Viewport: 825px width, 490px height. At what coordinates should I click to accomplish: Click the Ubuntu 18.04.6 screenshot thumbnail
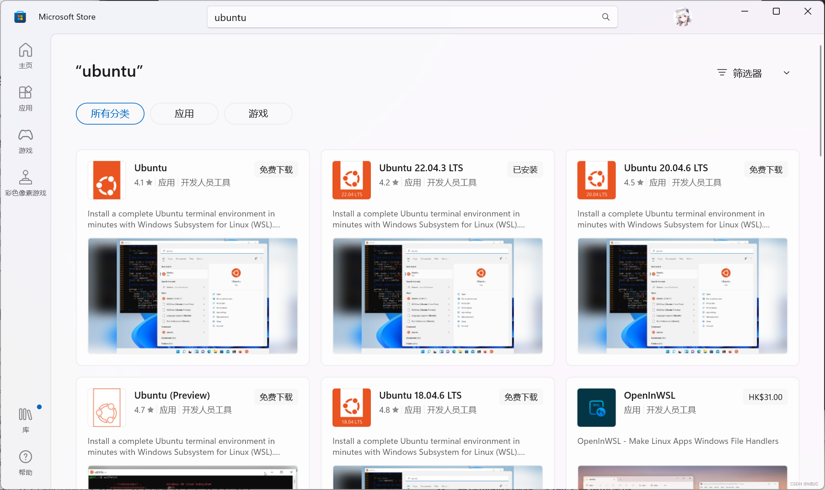click(x=437, y=477)
